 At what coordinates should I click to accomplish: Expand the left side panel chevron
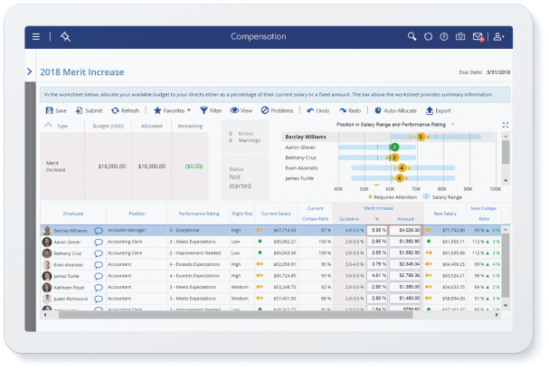pyautogui.click(x=30, y=71)
